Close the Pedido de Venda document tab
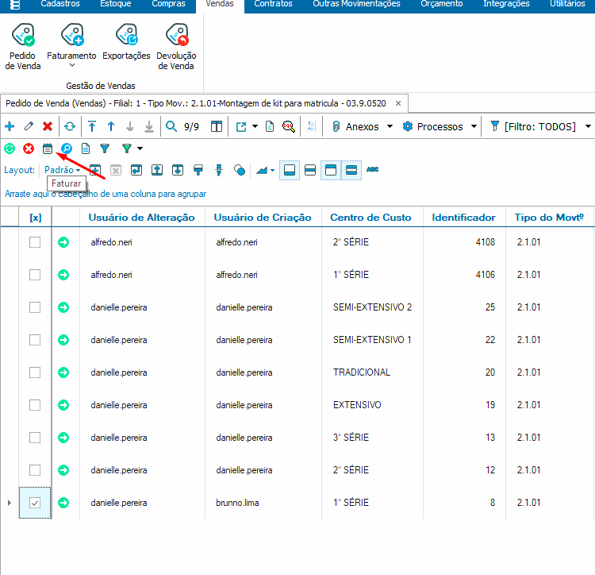 pyautogui.click(x=398, y=103)
